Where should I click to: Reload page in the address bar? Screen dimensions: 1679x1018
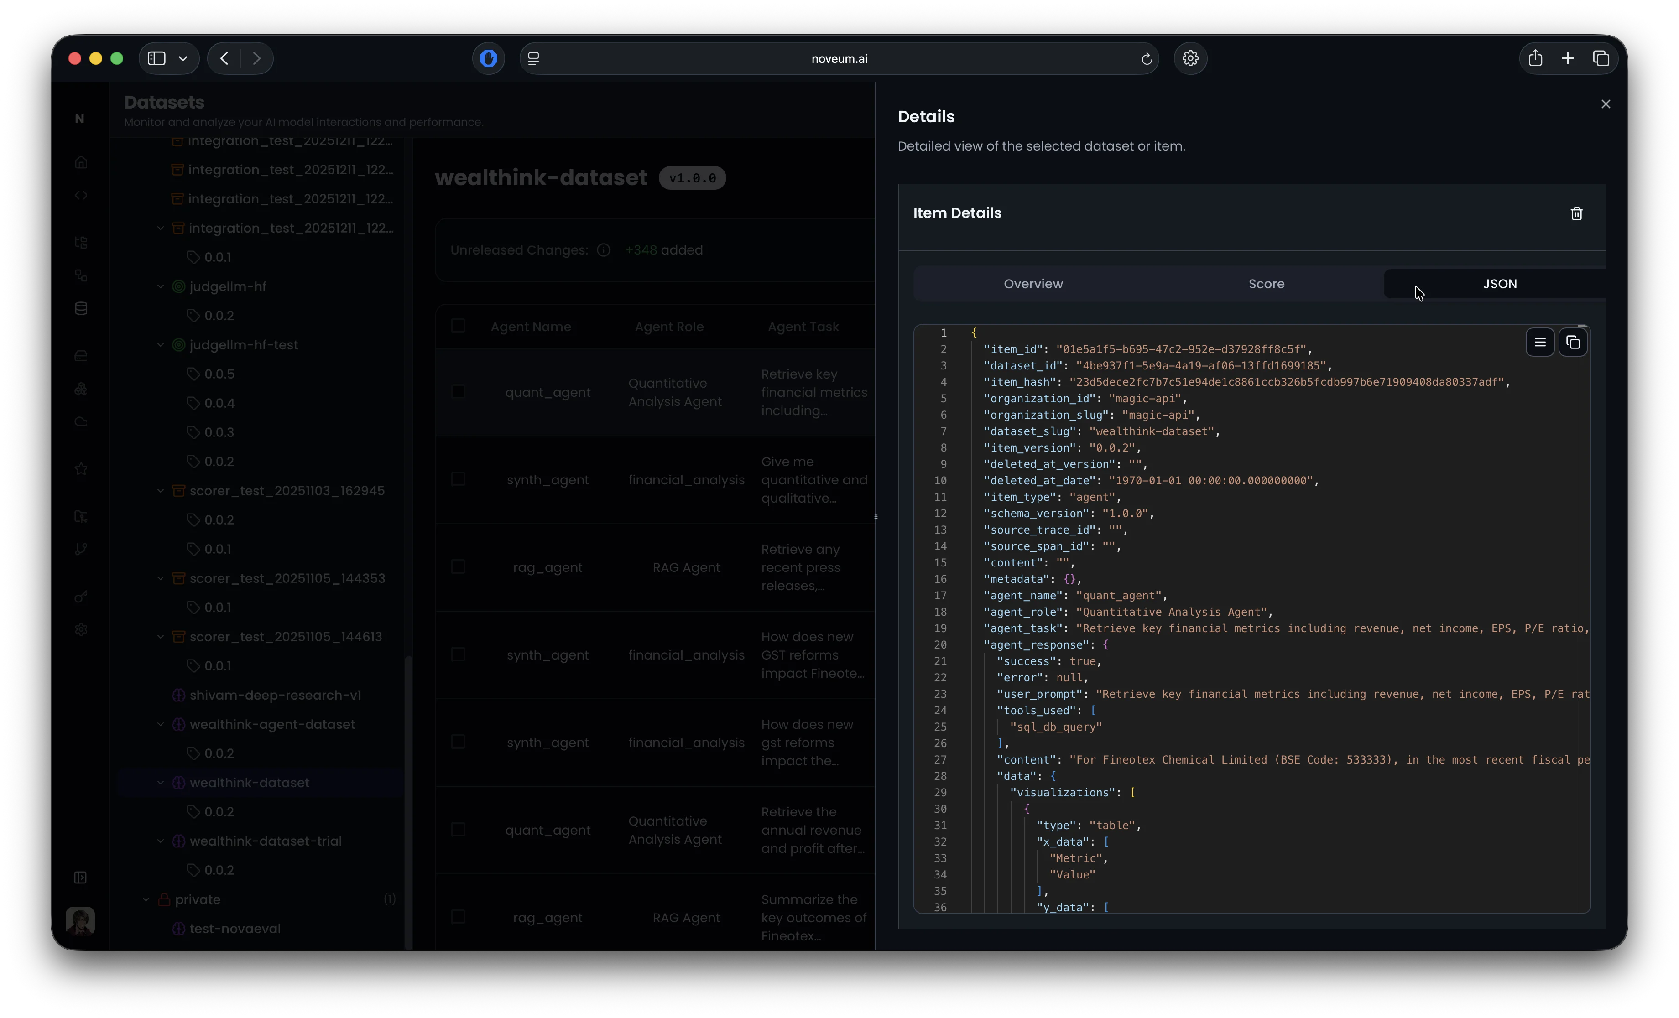1146,58
